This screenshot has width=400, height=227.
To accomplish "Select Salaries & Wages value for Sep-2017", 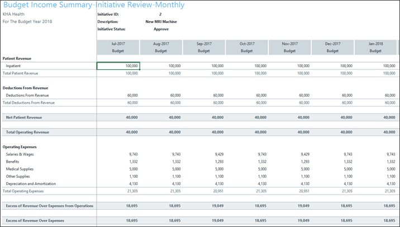I will click(217, 154).
